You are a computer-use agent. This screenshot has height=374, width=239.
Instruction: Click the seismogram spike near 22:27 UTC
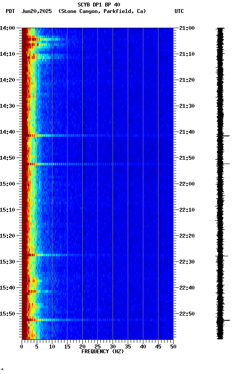(x=225, y=256)
